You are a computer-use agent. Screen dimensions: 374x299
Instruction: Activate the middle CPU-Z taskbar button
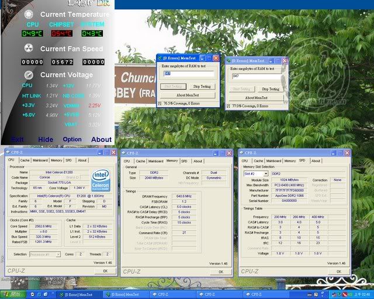click(220, 295)
